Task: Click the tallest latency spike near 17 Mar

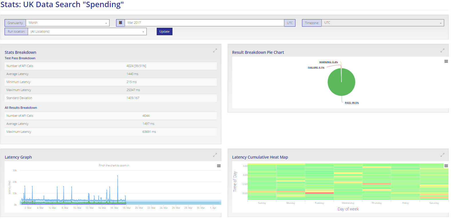Action: pos(118,176)
